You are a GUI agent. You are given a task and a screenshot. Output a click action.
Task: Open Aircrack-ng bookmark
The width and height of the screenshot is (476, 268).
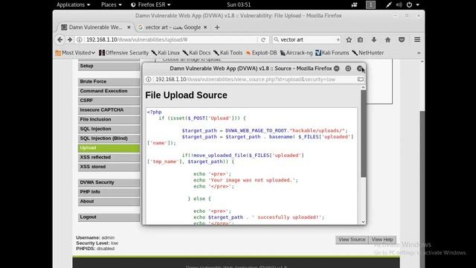pyautogui.click(x=296, y=53)
